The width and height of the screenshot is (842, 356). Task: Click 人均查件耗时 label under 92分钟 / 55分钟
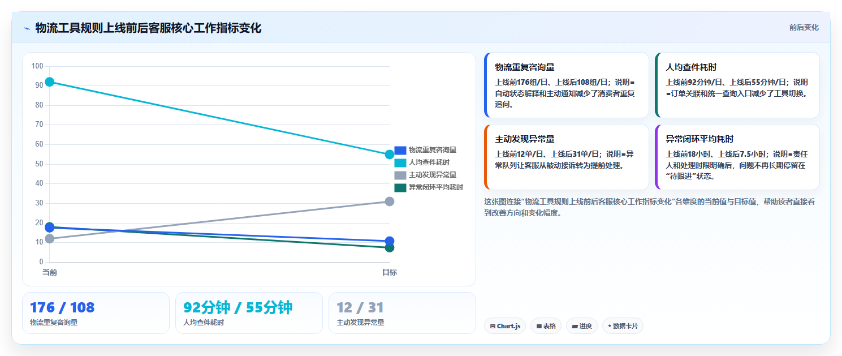tap(204, 323)
